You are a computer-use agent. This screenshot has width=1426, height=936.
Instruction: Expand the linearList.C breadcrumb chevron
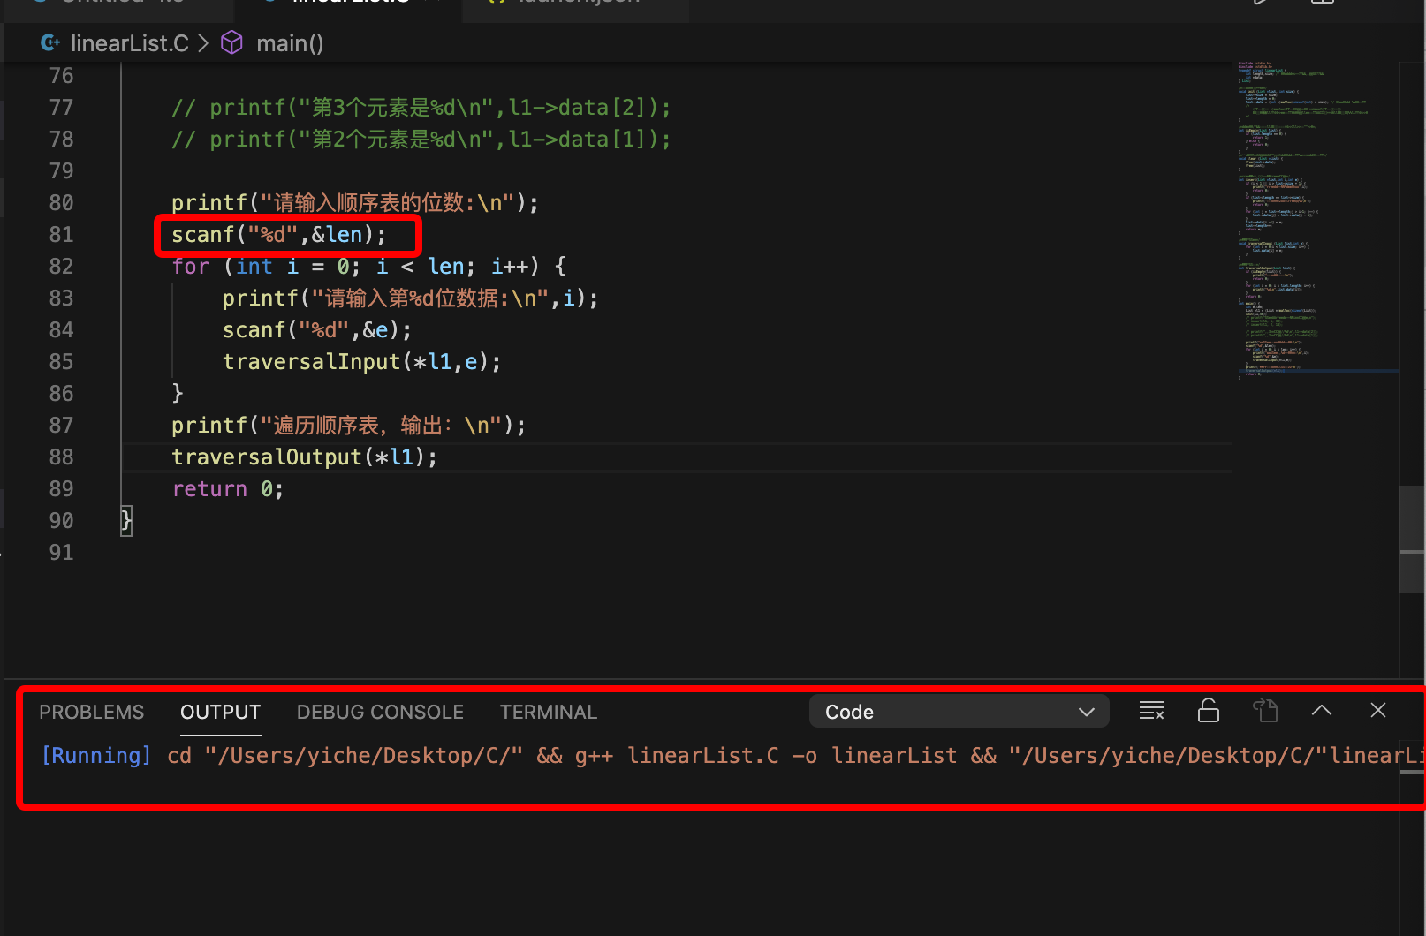click(201, 42)
